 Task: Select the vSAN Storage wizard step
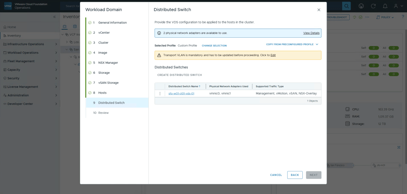pyautogui.click(x=108, y=83)
